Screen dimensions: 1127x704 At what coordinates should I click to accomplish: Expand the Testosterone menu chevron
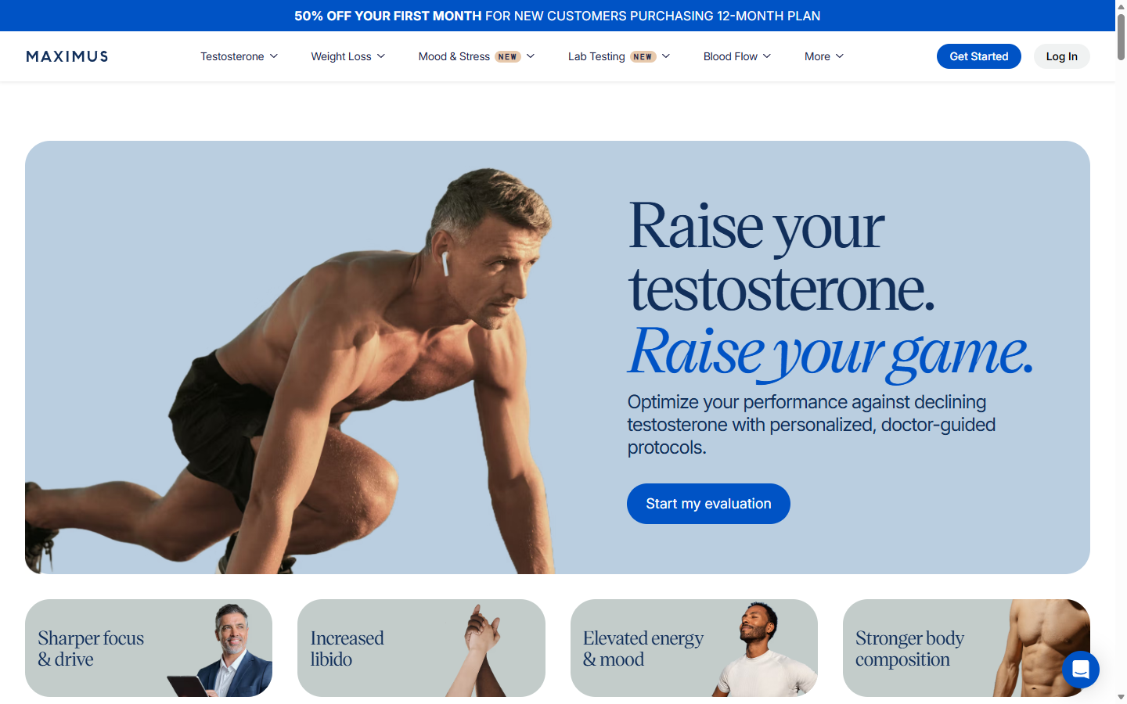click(274, 56)
